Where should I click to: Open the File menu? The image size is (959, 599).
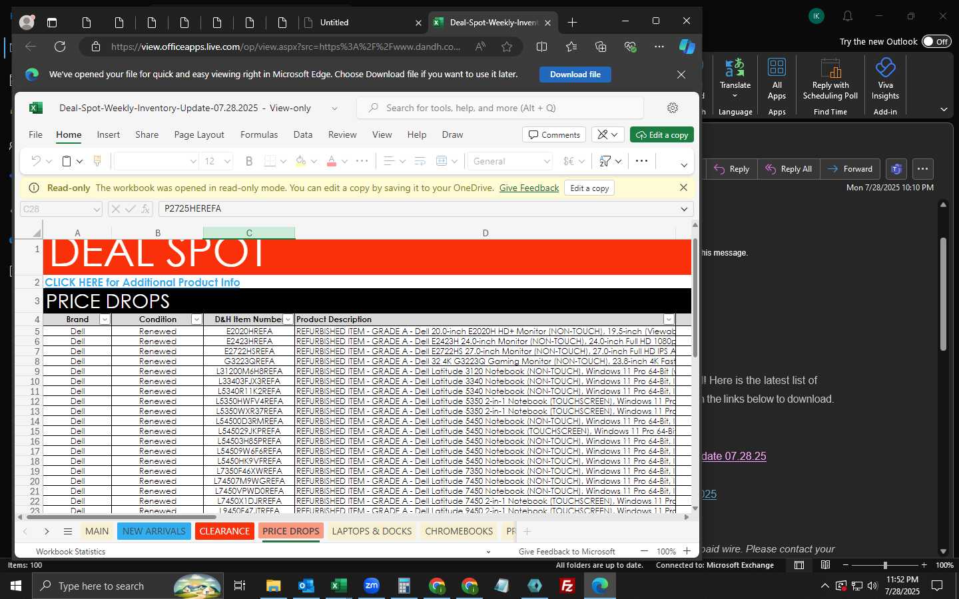tap(35, 134)
